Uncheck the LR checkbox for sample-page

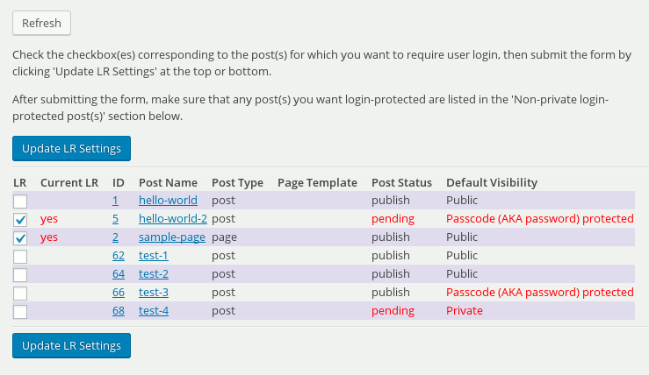(21, 237)
